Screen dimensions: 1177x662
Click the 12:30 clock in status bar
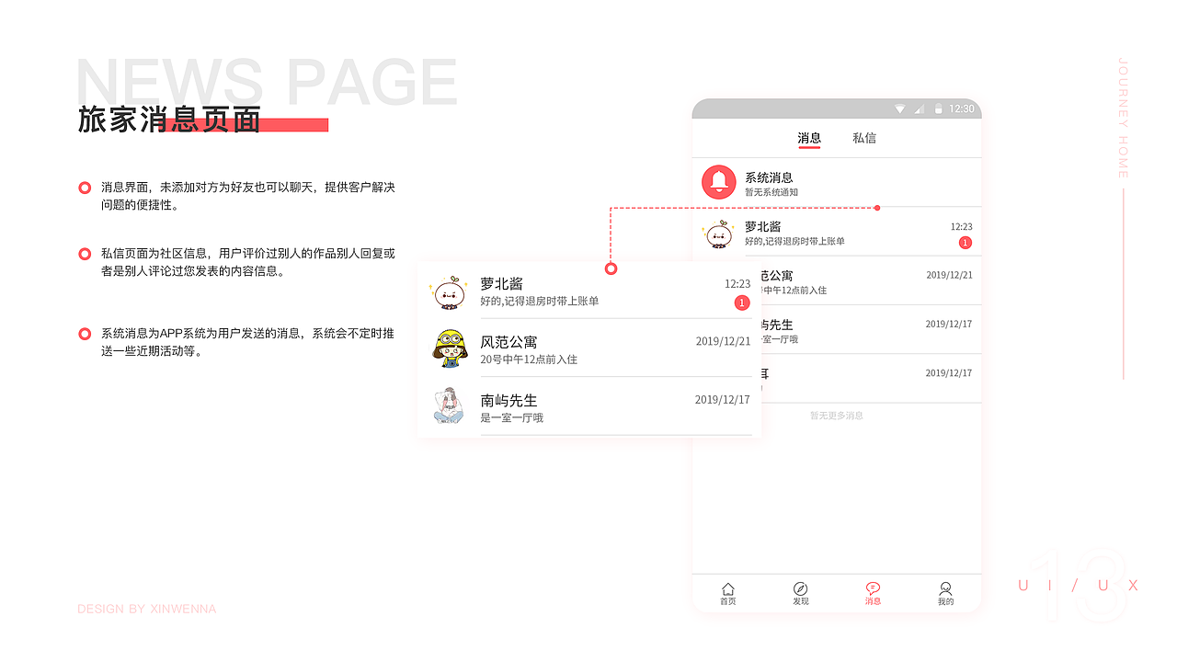[x=962, y=108]
